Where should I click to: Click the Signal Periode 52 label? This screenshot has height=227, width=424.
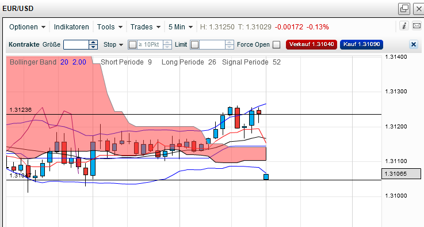251,62
